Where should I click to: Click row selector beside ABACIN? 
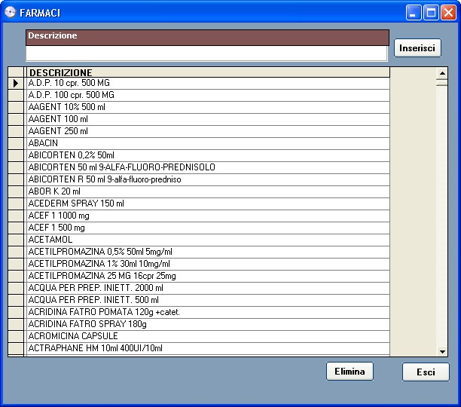pos(16,144)
